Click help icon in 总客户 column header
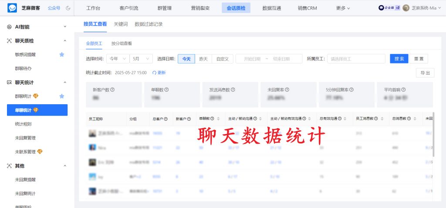Image resolution: width=446 pixels, height=208 pixels. tap(166, 119)
